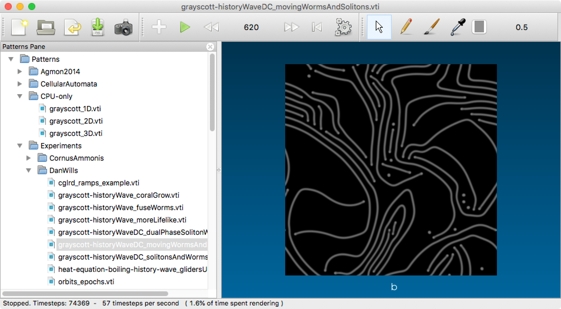Screen dimensions: 561x309
Task: Take a screenshot with the camera icon
Action: (123, 27)
